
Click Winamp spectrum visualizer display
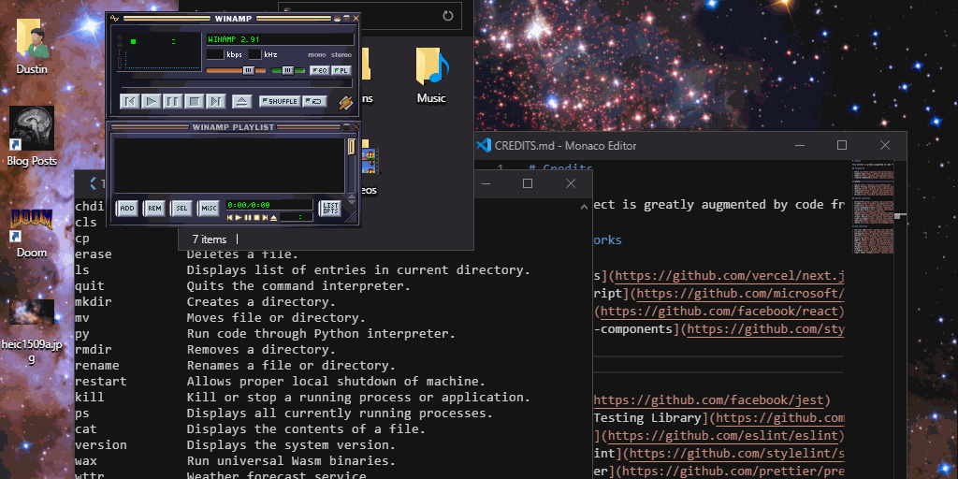[163, 61]
